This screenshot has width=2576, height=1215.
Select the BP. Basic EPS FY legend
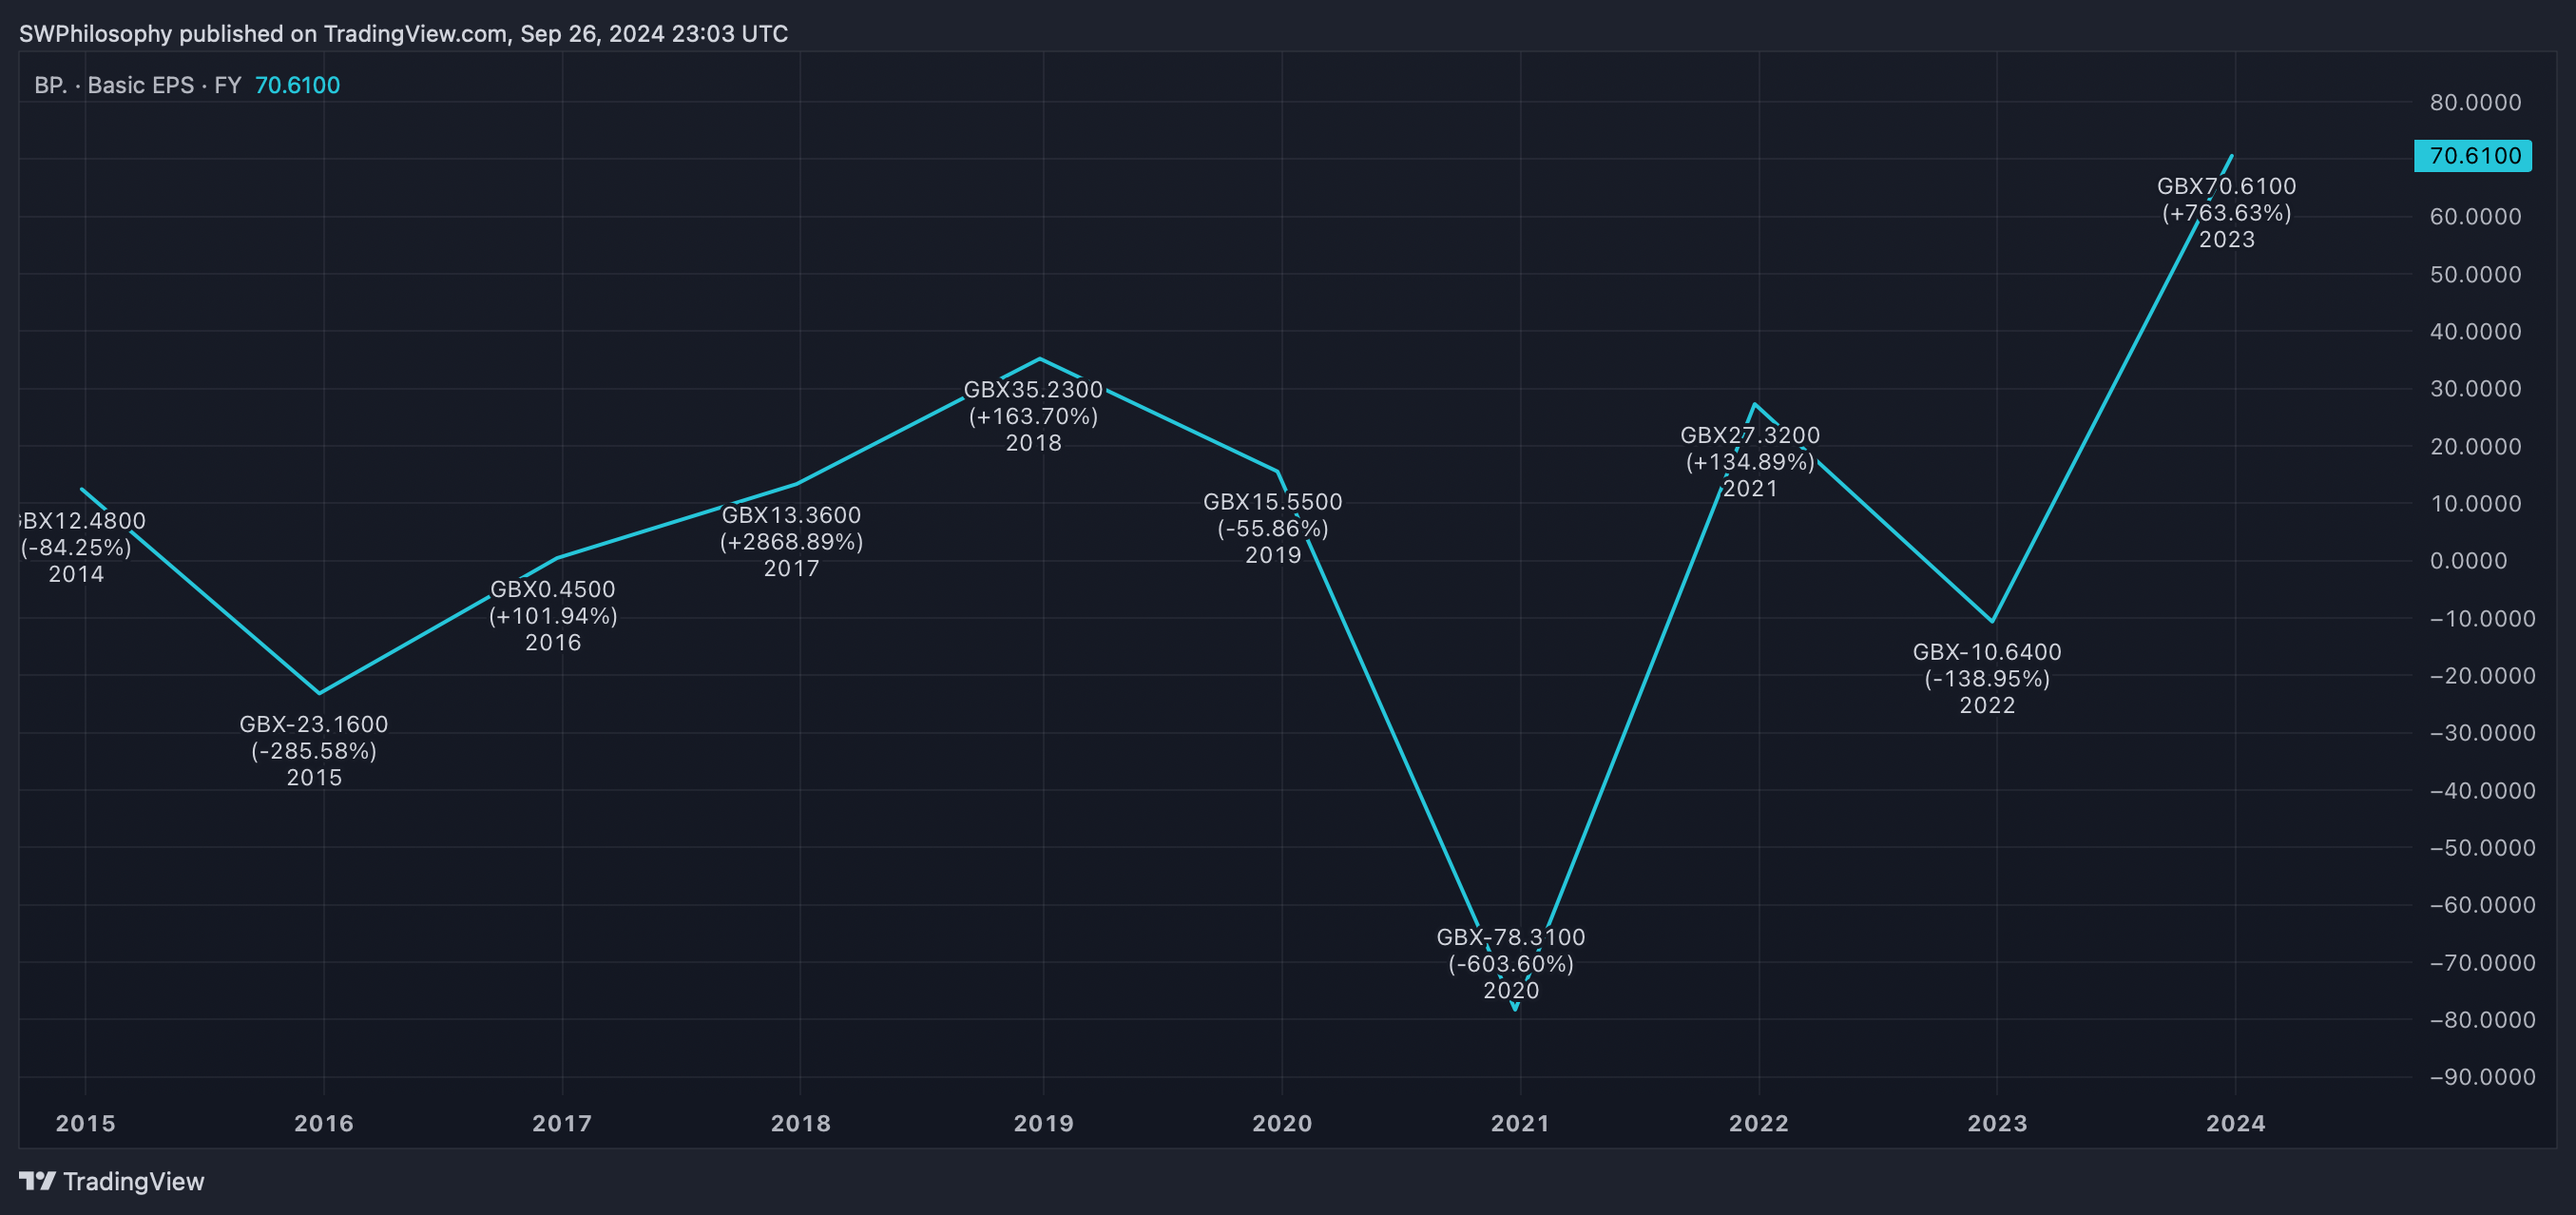tap(138, 85)
